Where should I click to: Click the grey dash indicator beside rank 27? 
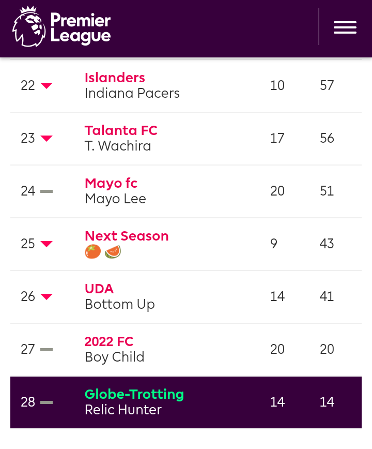47,350
